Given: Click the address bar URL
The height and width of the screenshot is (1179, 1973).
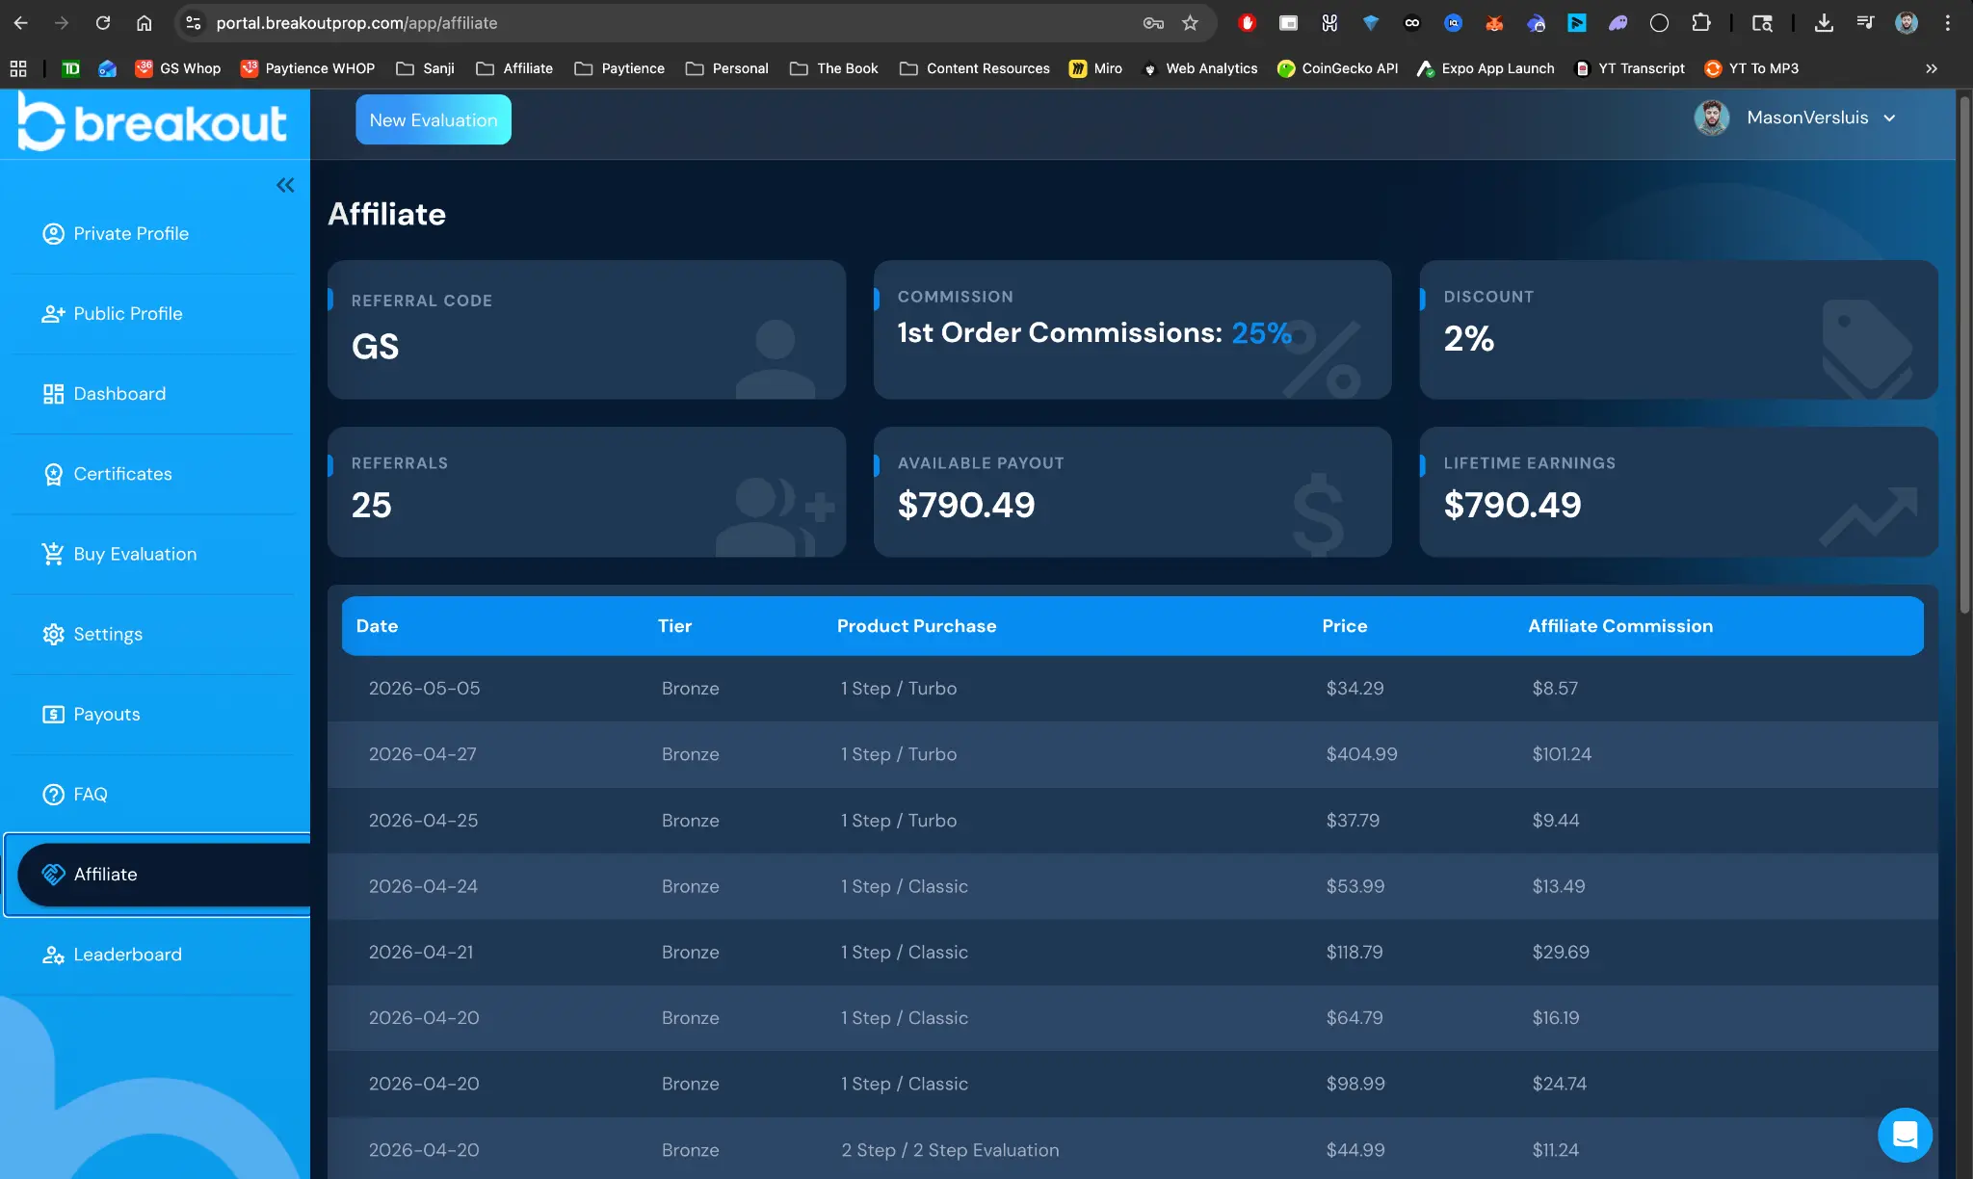Looking at the screenshot, I should tap(356, 22).
